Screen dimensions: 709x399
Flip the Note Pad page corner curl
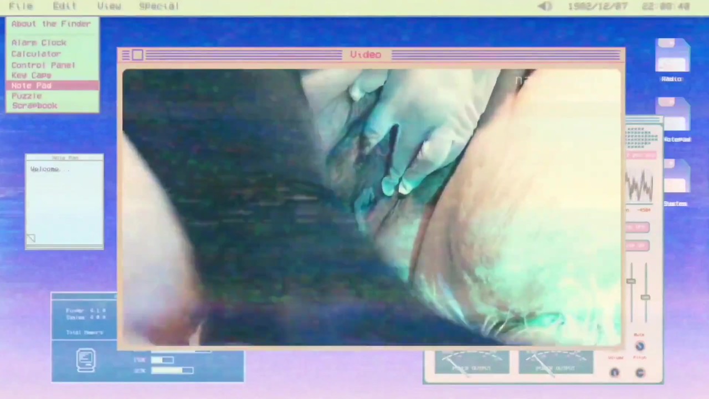point(31,238)
